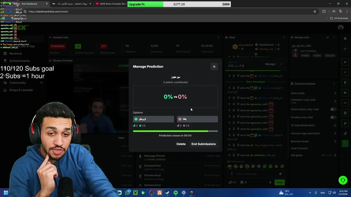Open three-dot menu beside Manage

click(281, 64)
